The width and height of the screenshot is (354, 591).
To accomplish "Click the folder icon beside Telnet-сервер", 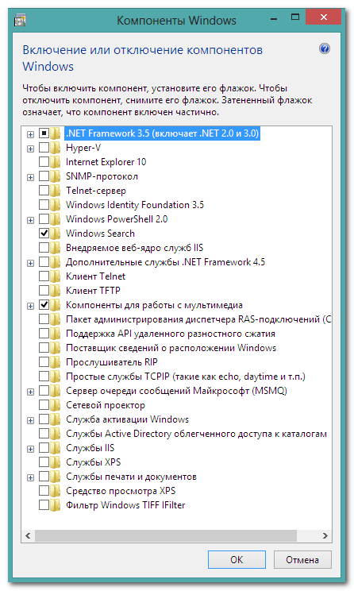I will tap(56, 191).
